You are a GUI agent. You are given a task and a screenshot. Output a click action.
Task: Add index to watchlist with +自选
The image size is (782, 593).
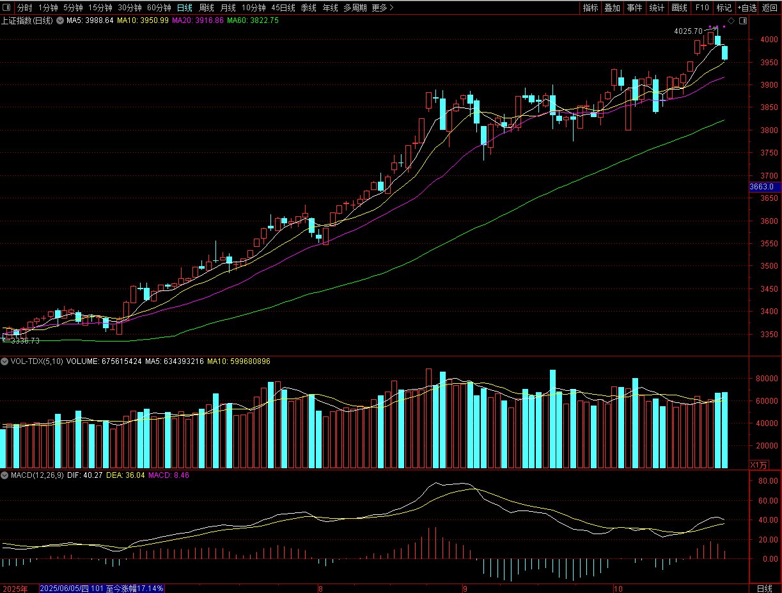[746, 8]
